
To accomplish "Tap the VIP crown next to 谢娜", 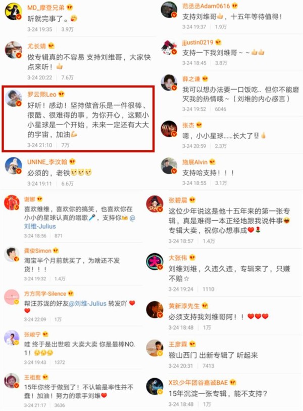I will click(x=39, y=199).
